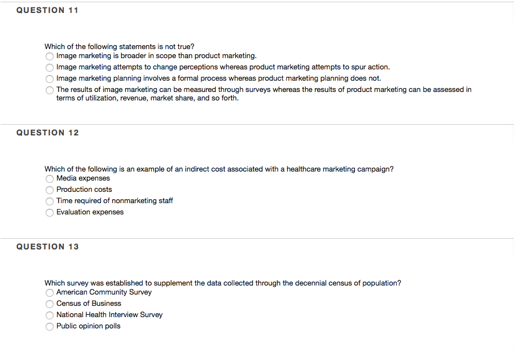
Task: Select Census of Business option
Action: click(x=50, y=304)
